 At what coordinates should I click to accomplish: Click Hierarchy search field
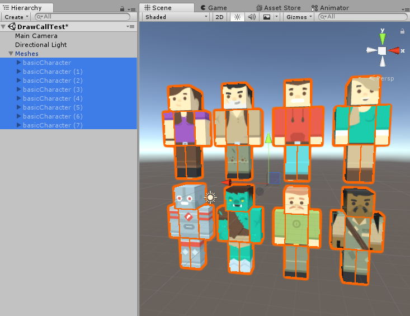83,17
